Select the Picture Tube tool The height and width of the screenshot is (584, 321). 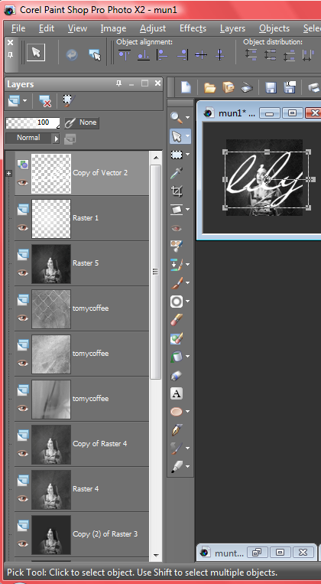tap(177, 375)
